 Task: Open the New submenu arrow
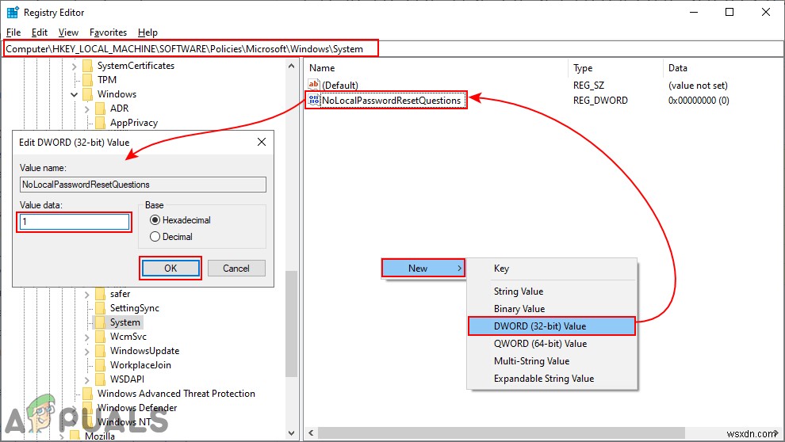459,268
